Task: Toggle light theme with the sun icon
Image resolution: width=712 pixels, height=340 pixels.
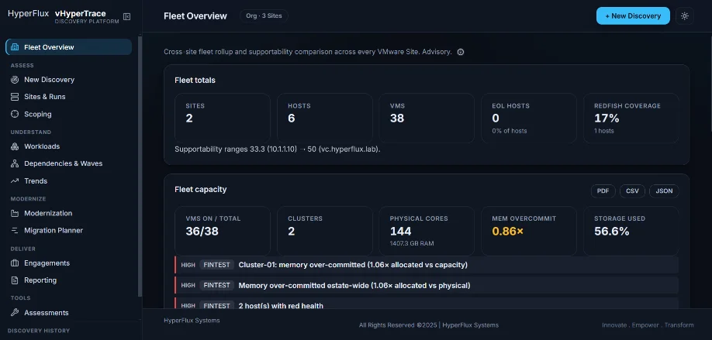Action: 685,15
